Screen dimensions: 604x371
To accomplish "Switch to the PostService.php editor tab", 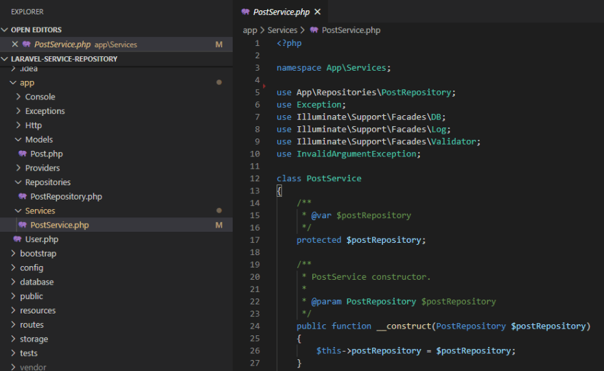I will click(281, 12).
